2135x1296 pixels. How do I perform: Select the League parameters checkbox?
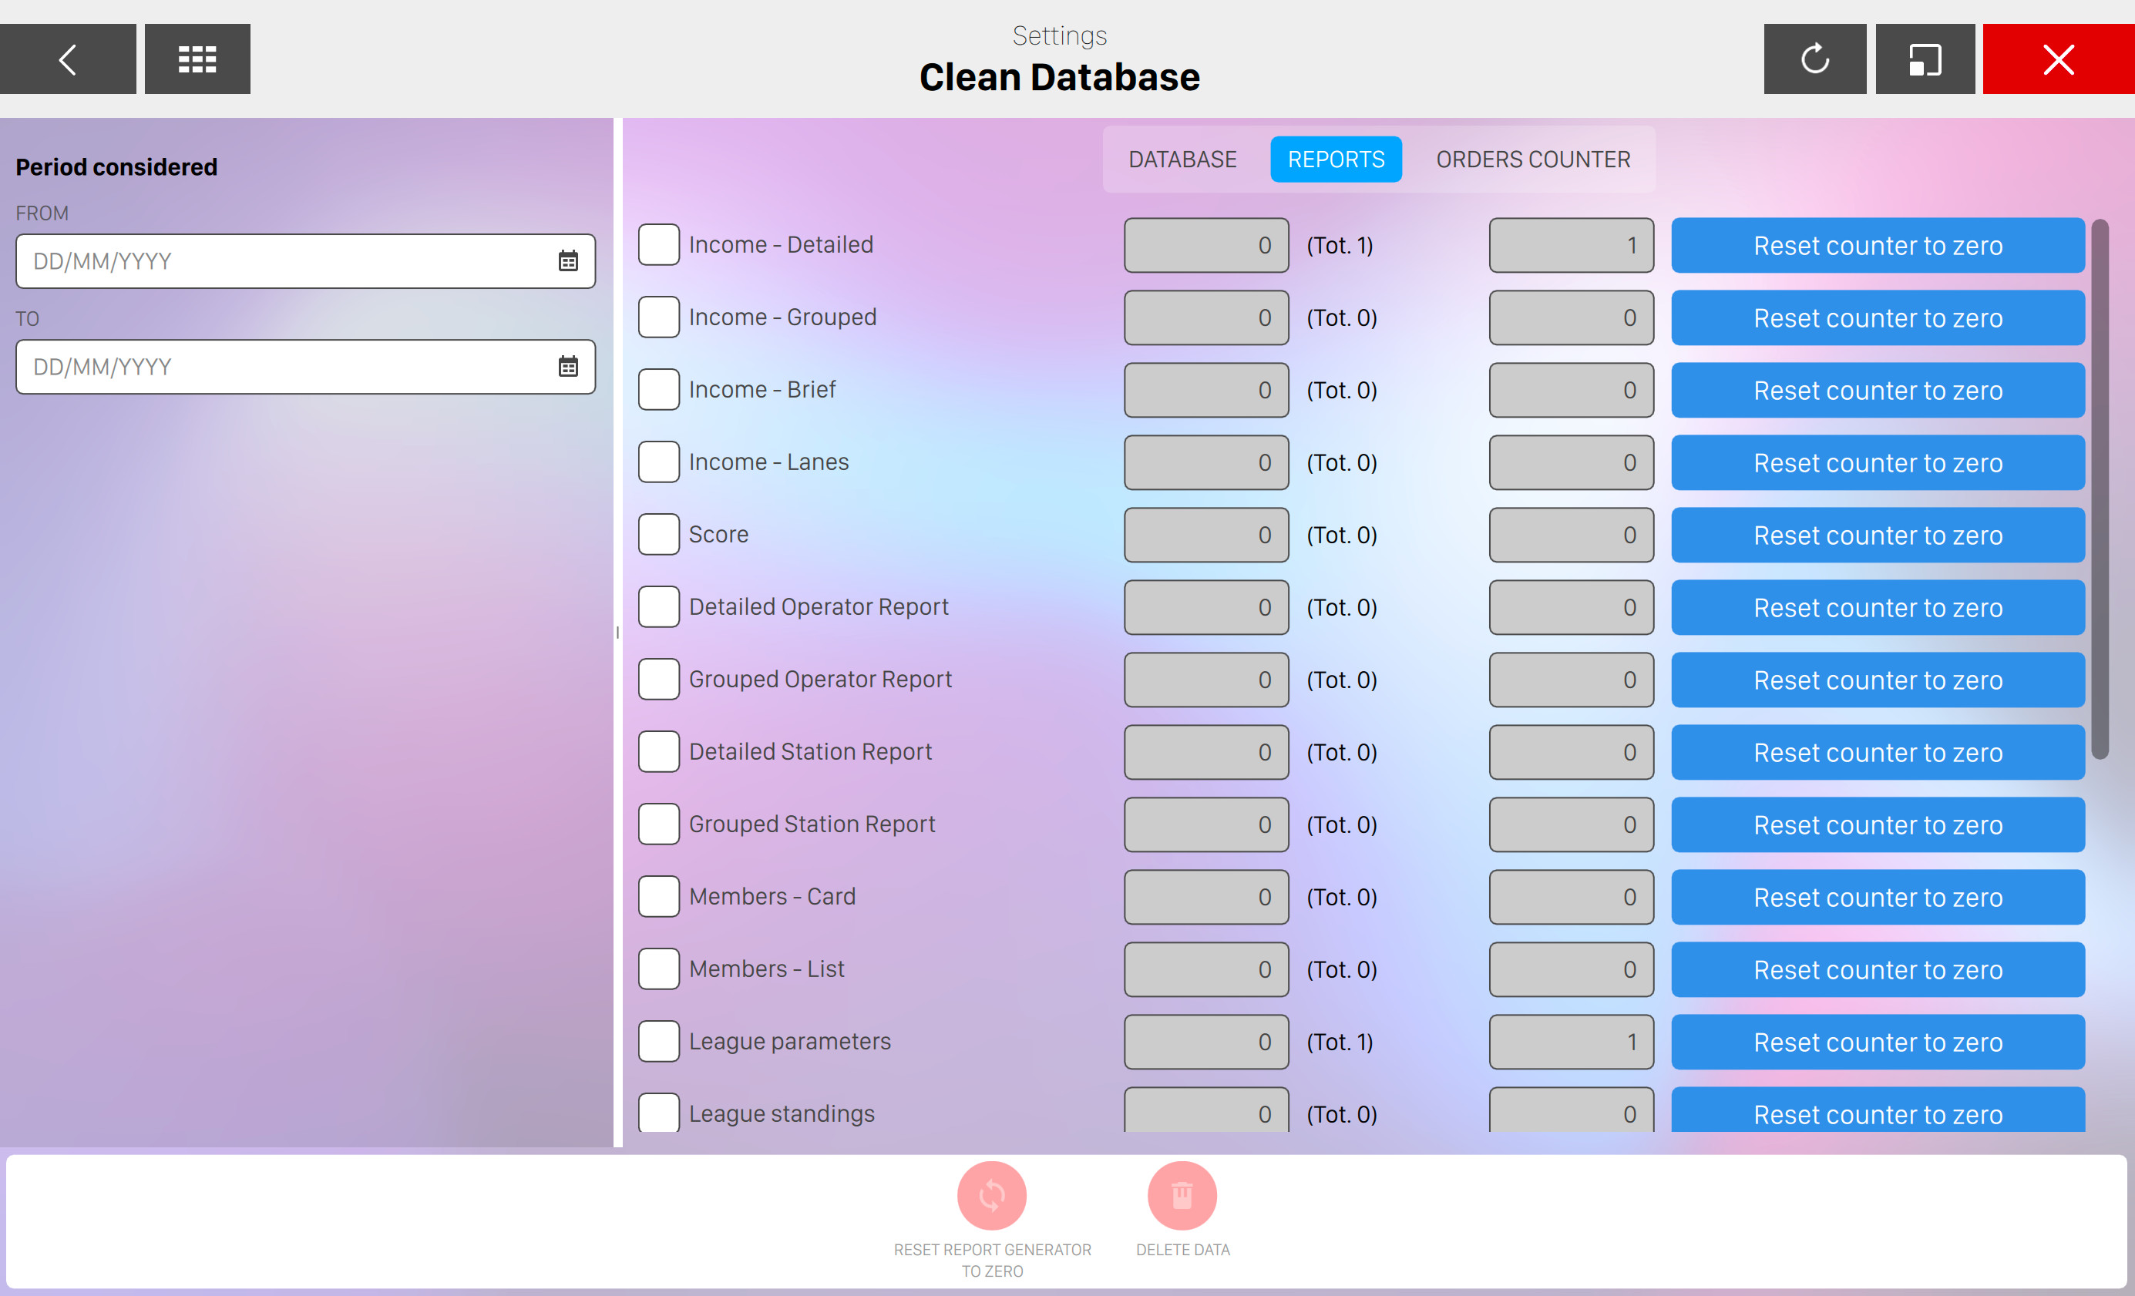pyautogui.click(x=658, y=1041)
